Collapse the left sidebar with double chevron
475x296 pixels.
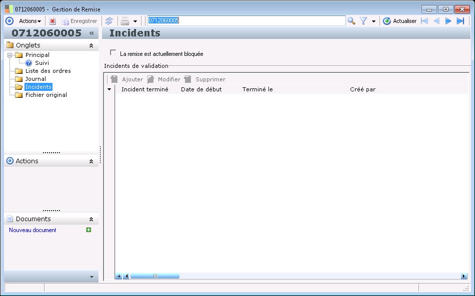click(x=91, y=33)
